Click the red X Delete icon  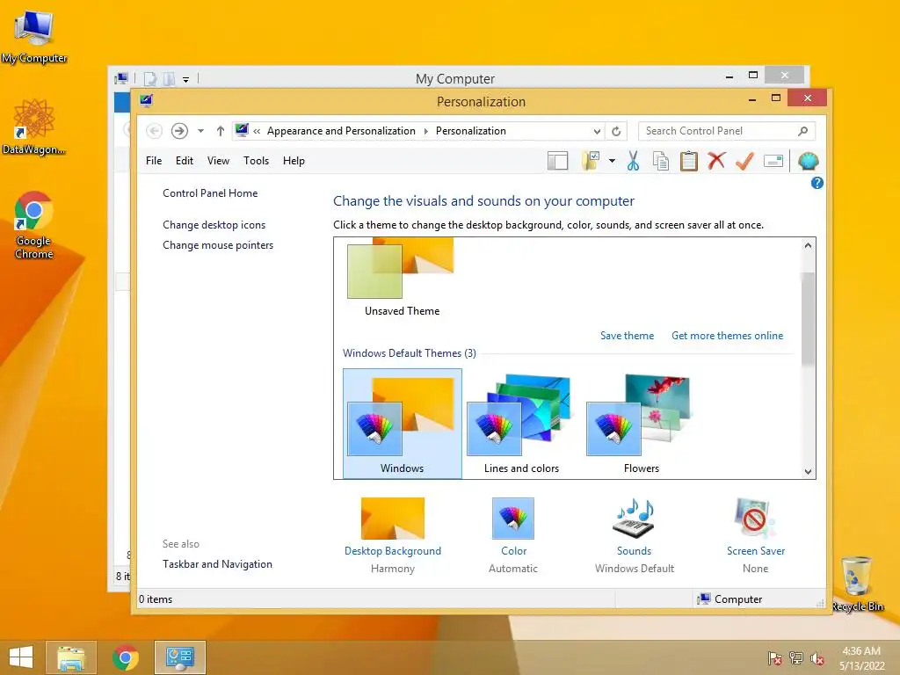(716, 161)
